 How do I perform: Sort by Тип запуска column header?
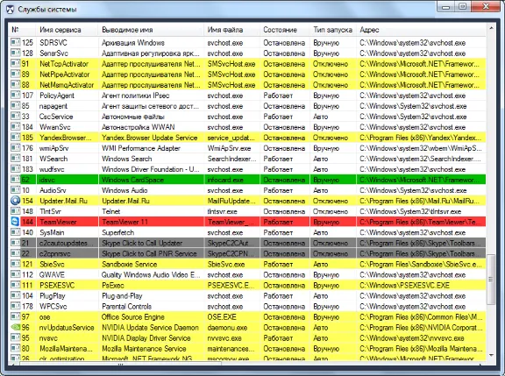(x=333, y=30)
